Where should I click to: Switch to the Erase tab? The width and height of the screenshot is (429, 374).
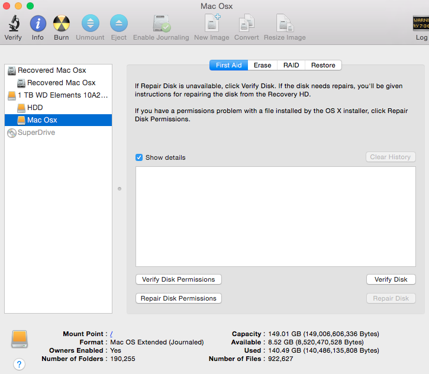[x=262, y=65]
